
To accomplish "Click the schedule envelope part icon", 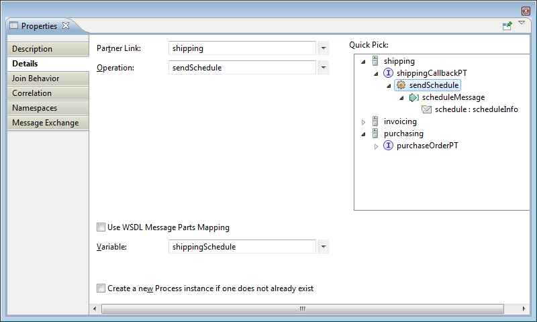I will point(426,109).
